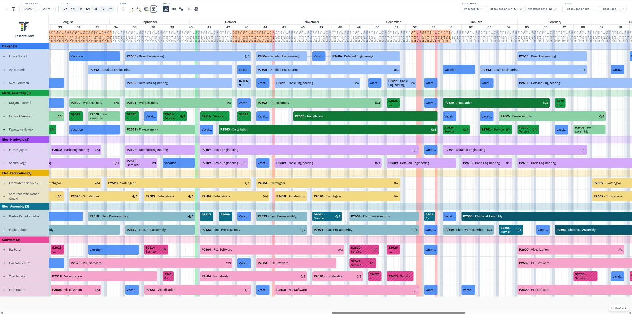Click the week 45 column header

click(x=284, y=27)
